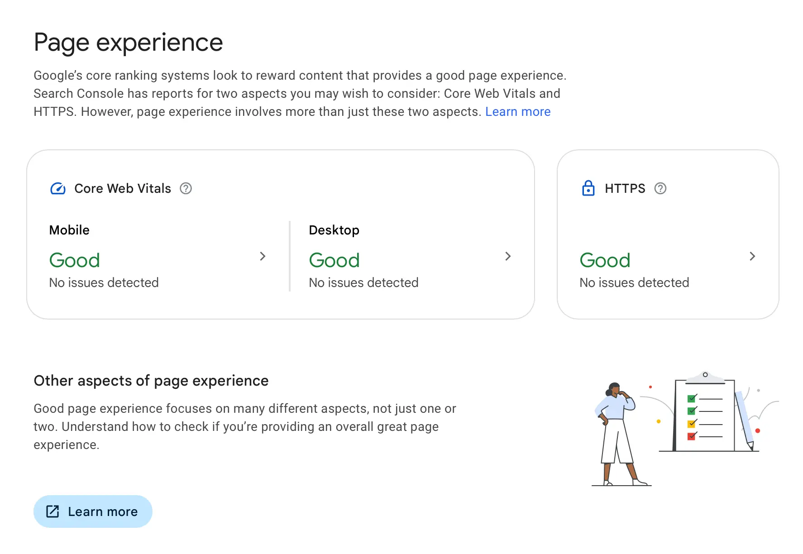The height and width of the screenshot is (554, 803).
Task: Open help icon beside HTTPS label
Action: (x=660, y=188)
